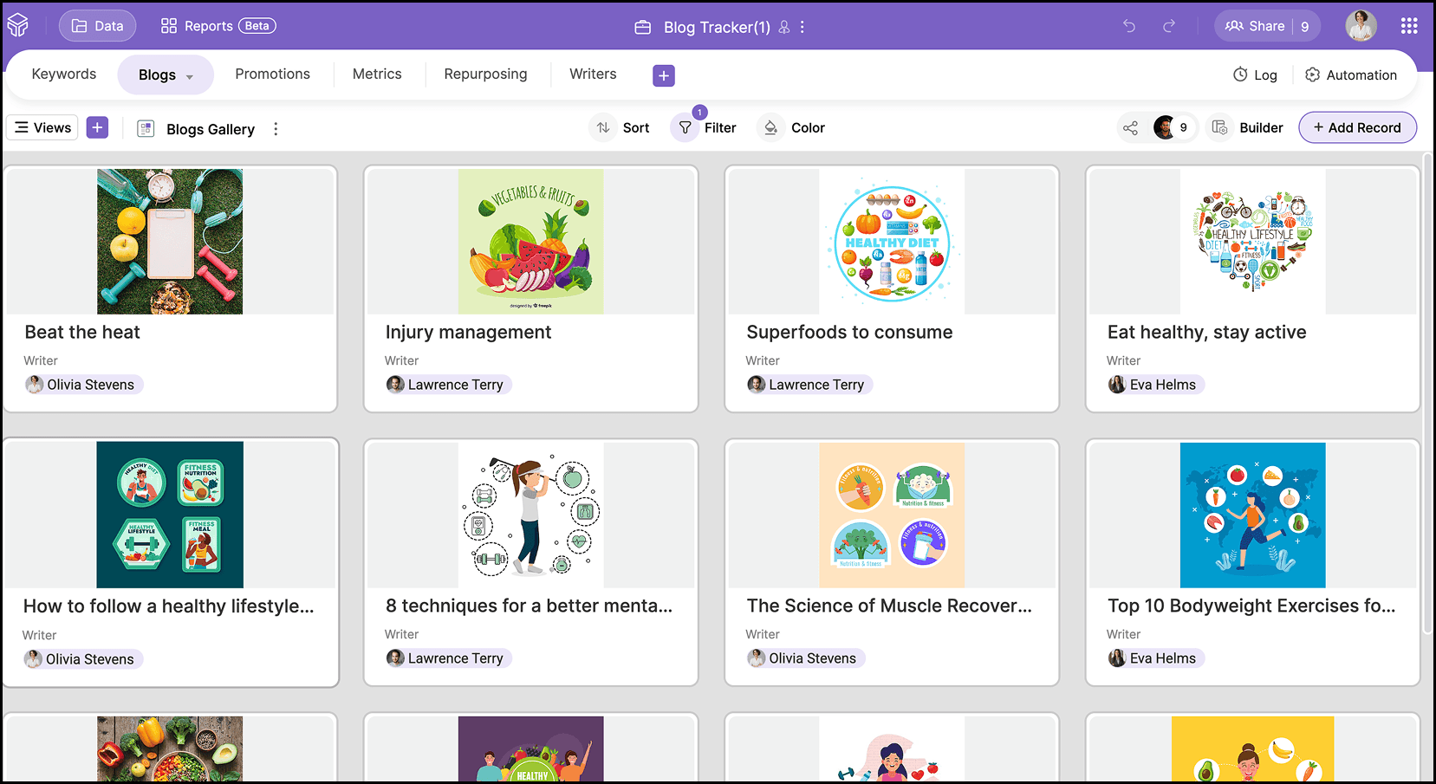The height and width of the screenshot is (784, 1436).
Task: Click Lawrence Terry tag on Superfoods card
Action: point(809,385)
